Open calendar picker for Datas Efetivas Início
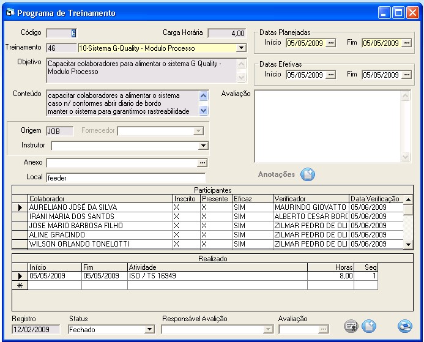This screenshot has height=342, width=424. pyautogui.click(x=331, y=75)
